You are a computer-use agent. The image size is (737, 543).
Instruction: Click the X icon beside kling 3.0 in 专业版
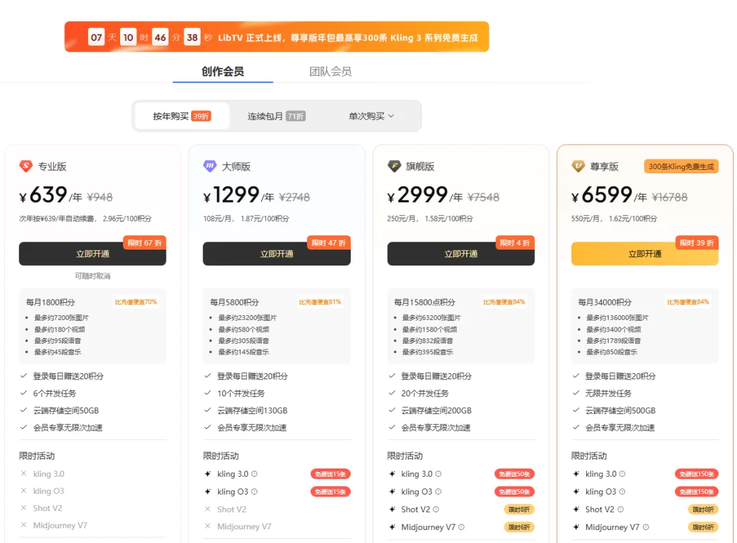pyautogui.click(x=23, y=473)
